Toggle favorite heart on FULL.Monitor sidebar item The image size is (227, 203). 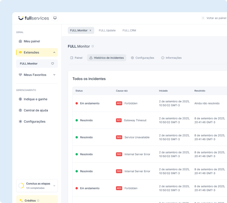[x=53, y=64]
